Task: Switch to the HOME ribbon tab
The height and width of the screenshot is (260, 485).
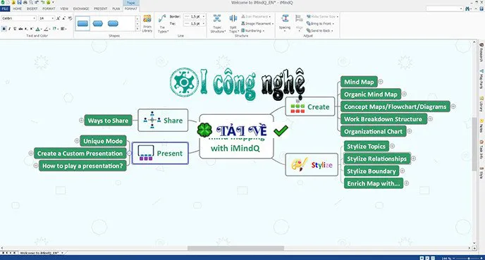Action: [x=18, y=8]
